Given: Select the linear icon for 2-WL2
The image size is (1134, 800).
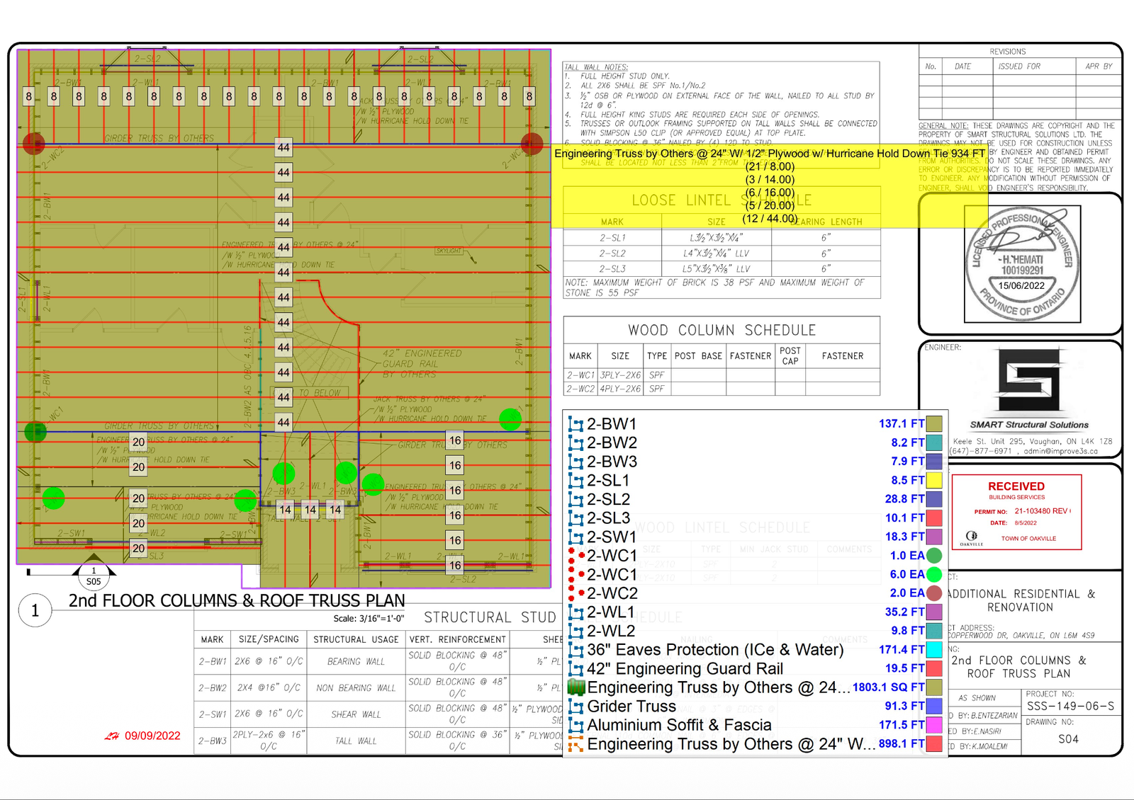Looking at the screenshot, I should (x=576, y=631).
